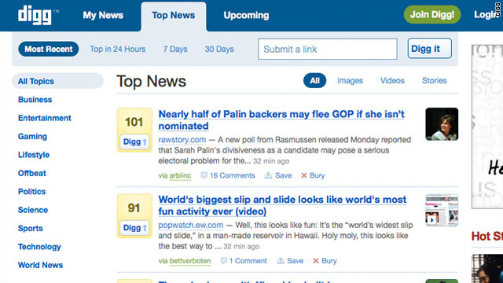The image size is (503, 283).
Task: Click Bury X icon on slip and slide story
Action: coord(316,261)
